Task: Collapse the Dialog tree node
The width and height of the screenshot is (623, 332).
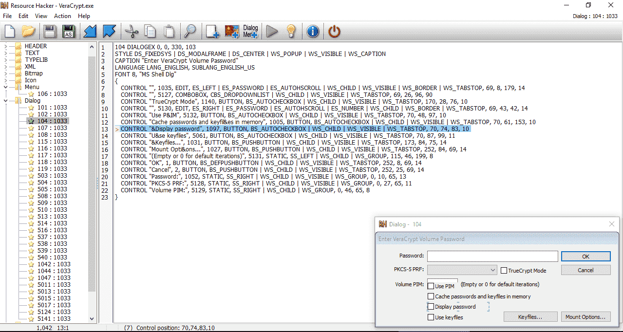Action: pyautogui.click(x=5, y=101)
